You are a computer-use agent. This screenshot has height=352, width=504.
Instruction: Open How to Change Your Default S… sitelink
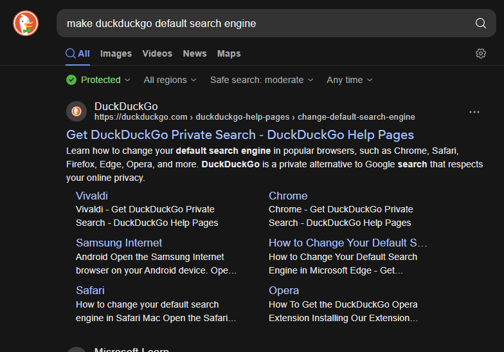click(x=348, y=243)
